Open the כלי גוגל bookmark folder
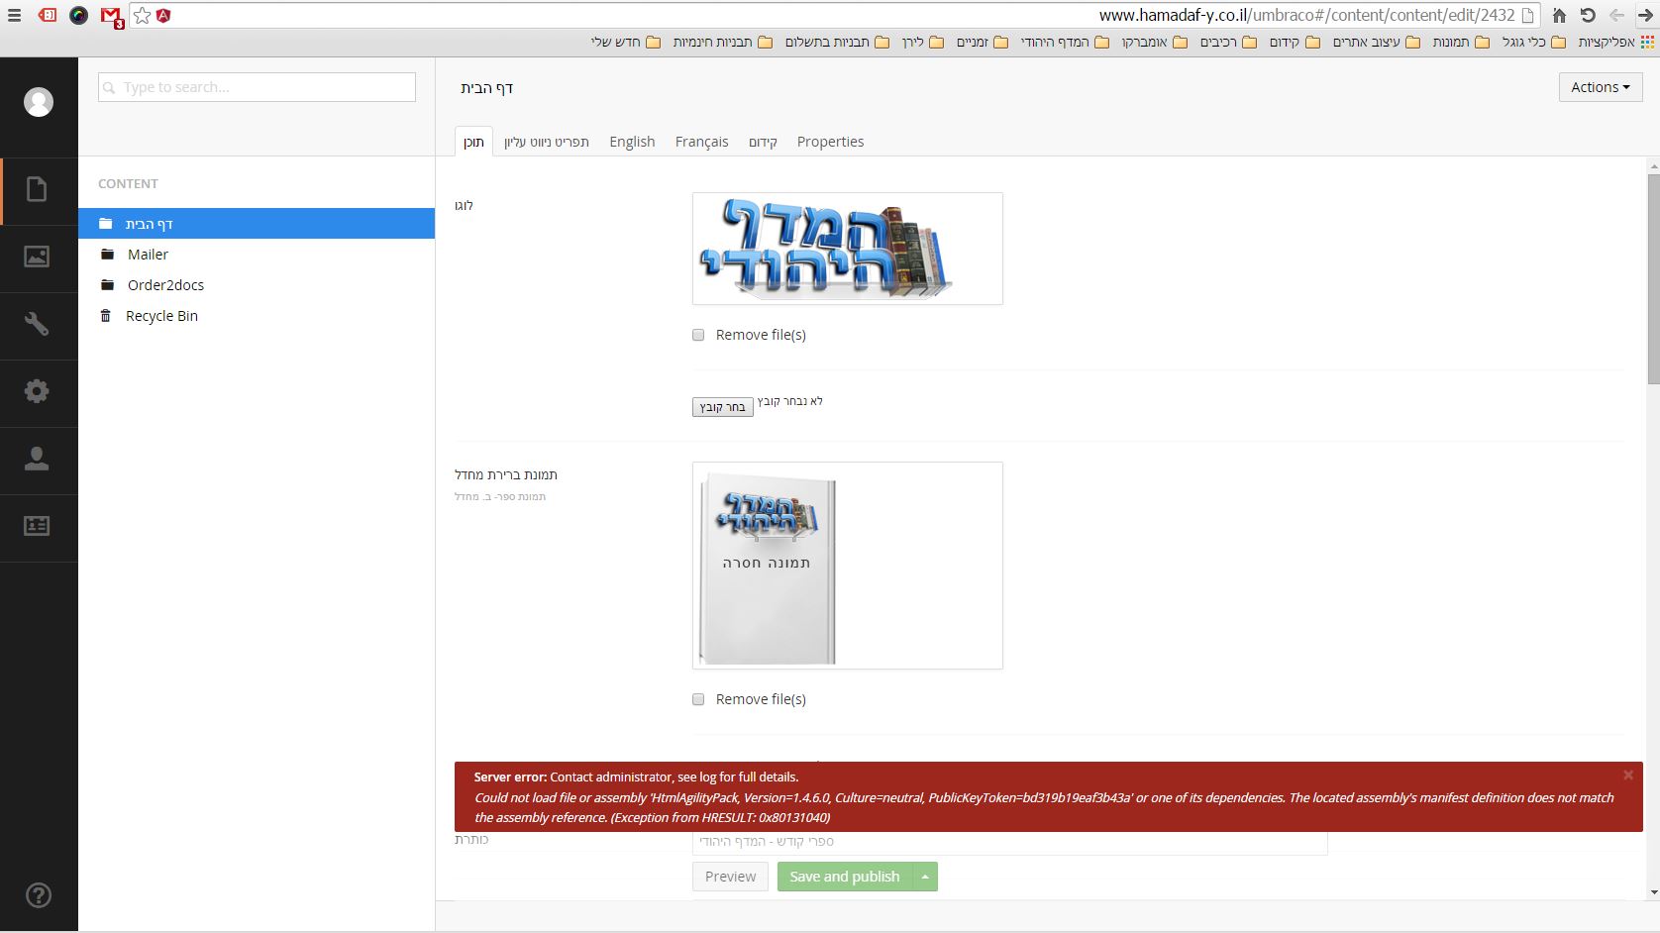Viewport: 1660px width, 933px height. (1533, 42)
